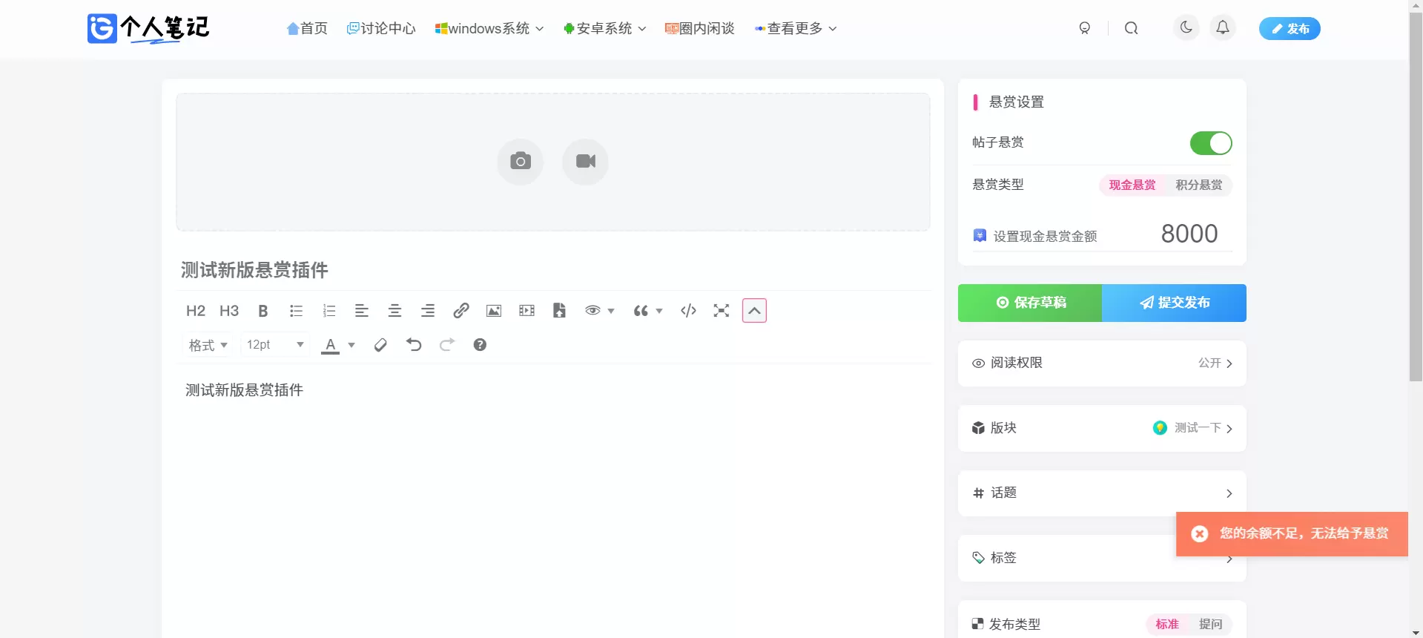Open the 格式 format dropdown
Screen dimensions: 1423x638
[x=208, y=345]
